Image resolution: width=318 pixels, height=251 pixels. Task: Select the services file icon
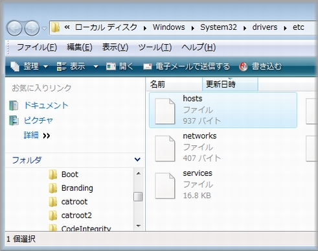point(165,185)
